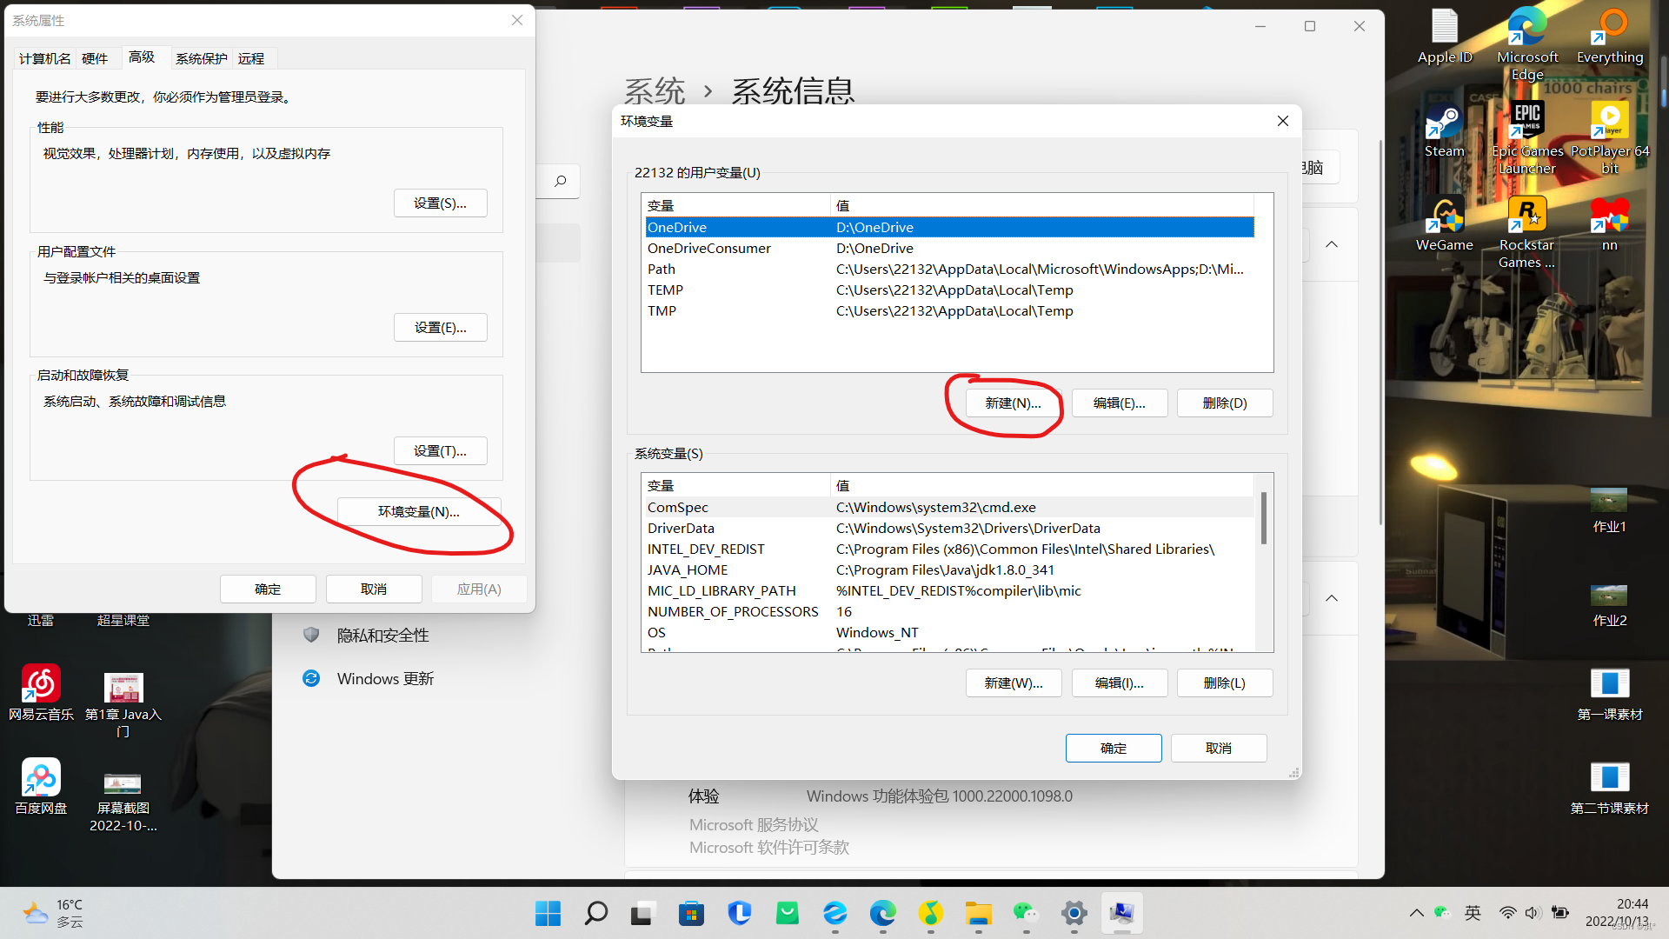
Task: Click the Windows Start button in taskbar
Action: (x=548, y=913)
